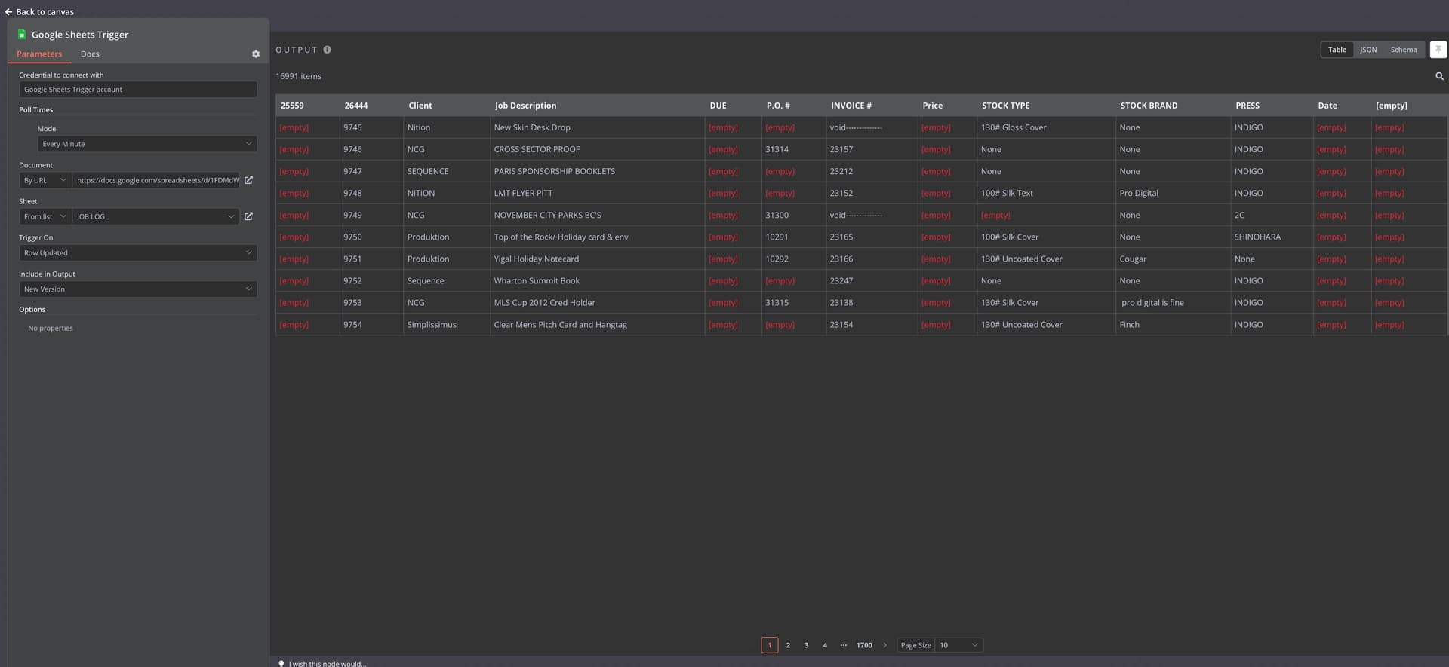The height and width of the screenshot is (667, 1449).
Task: Open JOB LOG sheet external link icon
Action: (x=248, y=216)
